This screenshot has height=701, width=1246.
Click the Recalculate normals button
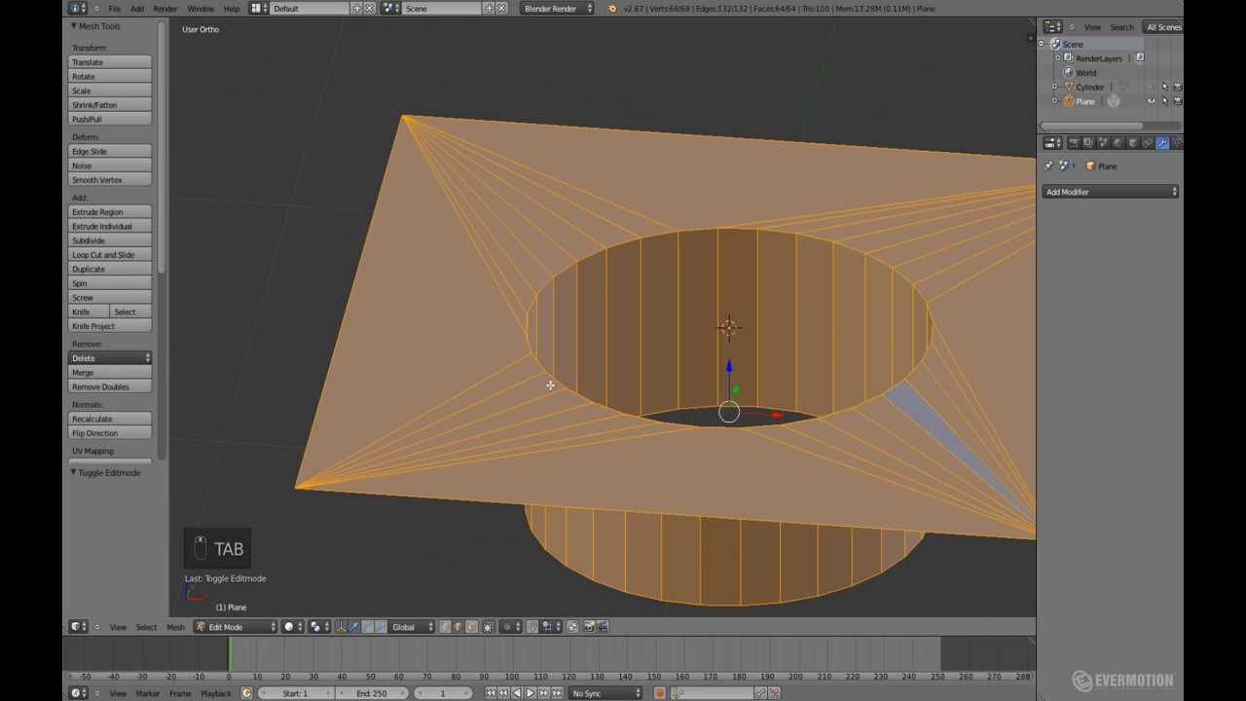[x=110, y=419]
